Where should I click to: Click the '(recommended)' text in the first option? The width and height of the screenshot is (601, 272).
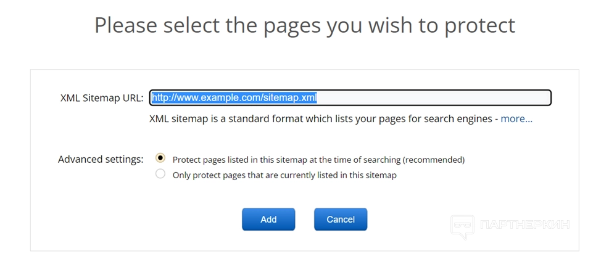(433, 159)
